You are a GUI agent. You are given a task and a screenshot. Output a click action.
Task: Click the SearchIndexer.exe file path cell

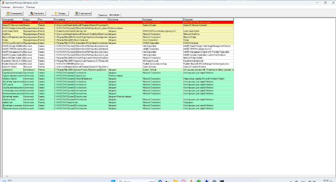click(81, 79)
